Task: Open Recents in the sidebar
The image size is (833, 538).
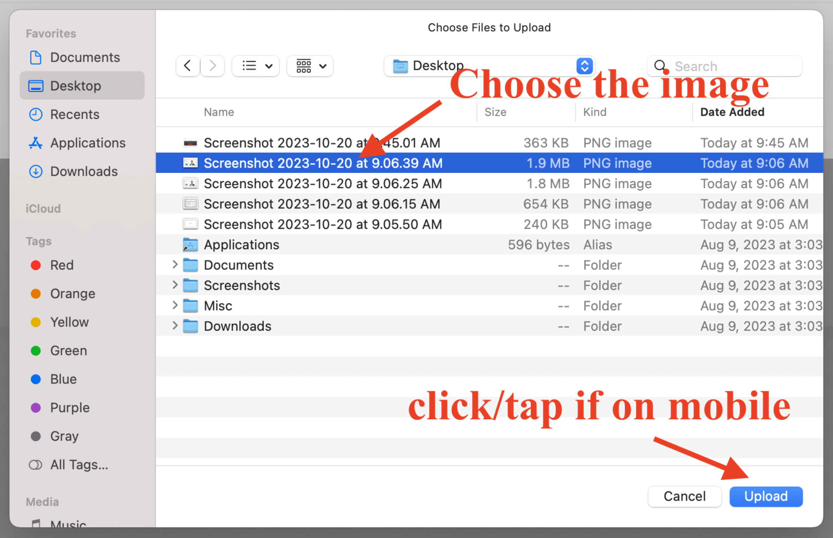Action: click(x=75, y=114)
